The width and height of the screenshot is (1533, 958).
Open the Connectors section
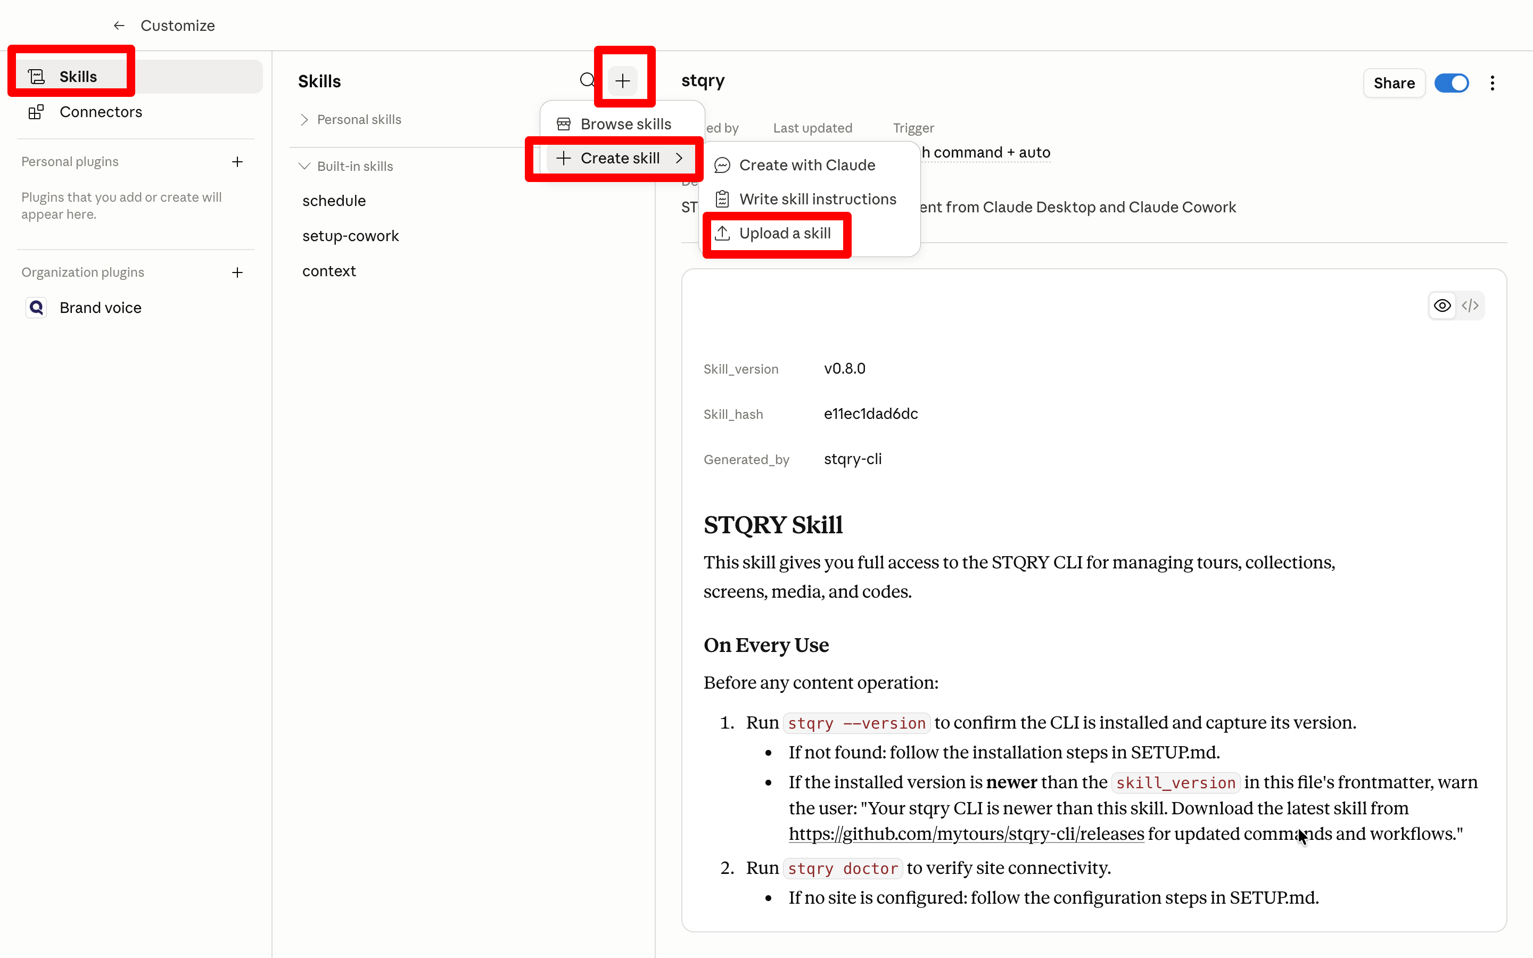[139, 112]
